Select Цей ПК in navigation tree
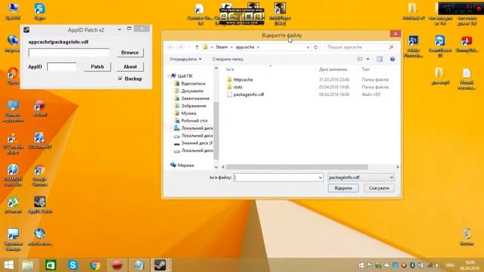The height and width of the screenshot is (272, 484). click(185, 76)
